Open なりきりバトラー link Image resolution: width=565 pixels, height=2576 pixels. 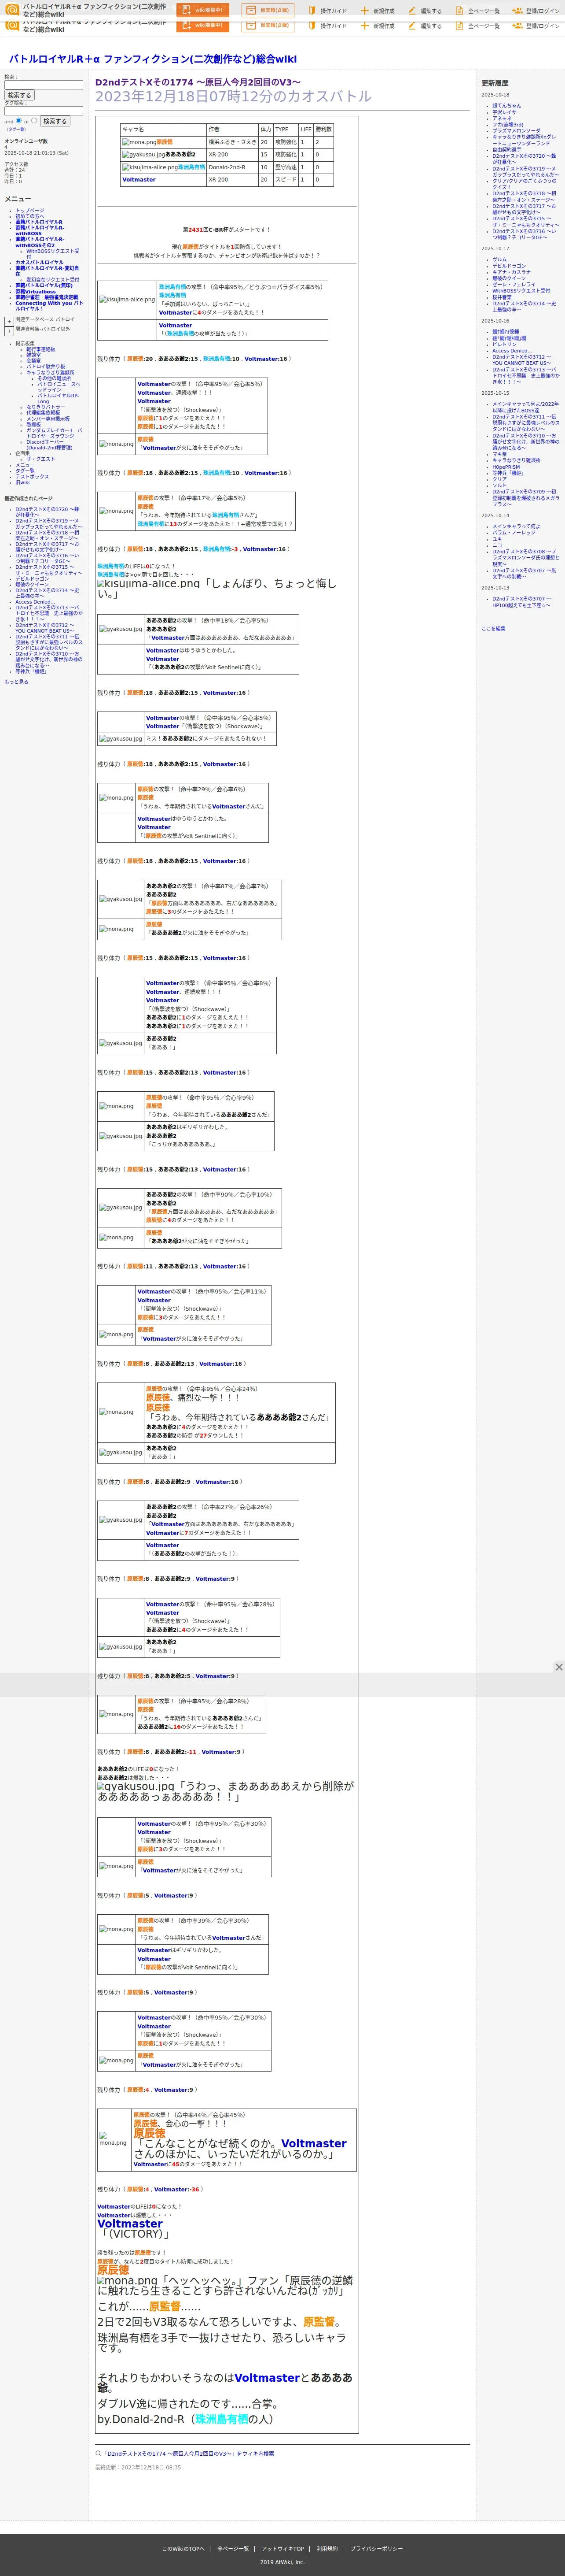[x=46, y=407]
